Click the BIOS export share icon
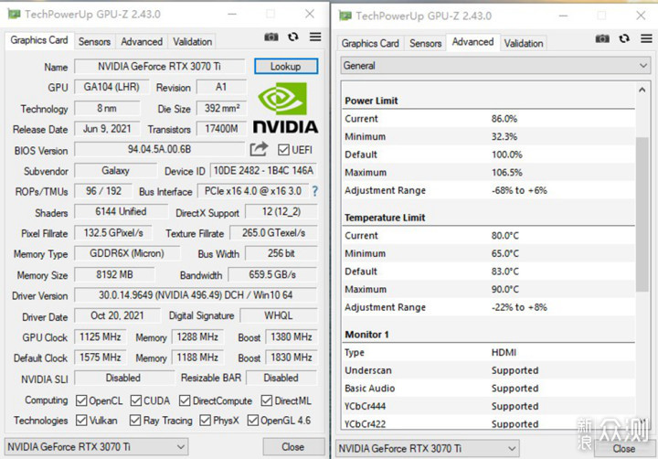This screenshot has width=658, height=459. point(259,149)
